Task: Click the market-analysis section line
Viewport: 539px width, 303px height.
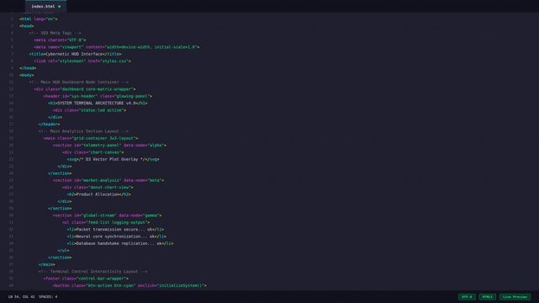Action: tap(108, 180)
